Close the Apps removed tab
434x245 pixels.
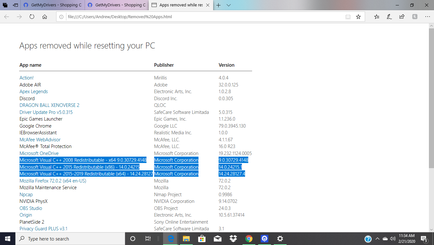[x=208, y=5]
